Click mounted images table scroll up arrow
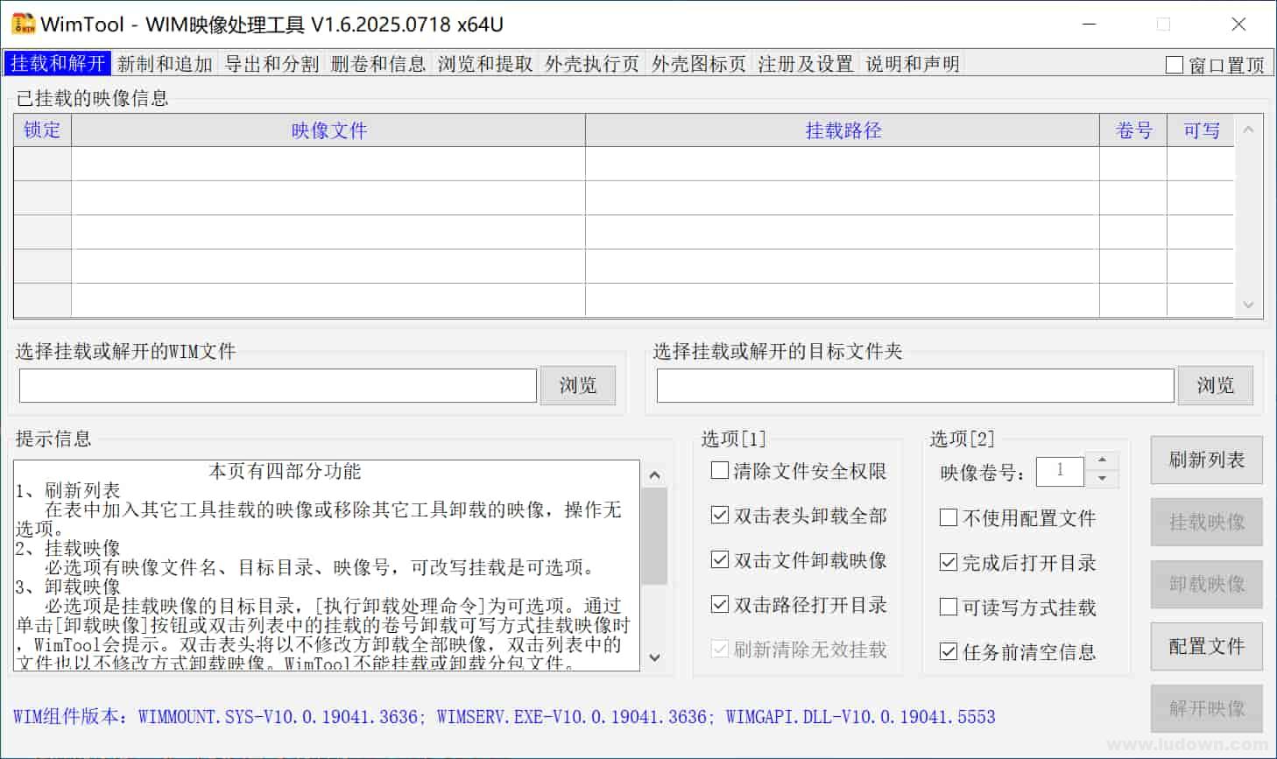This screenshot has width=1277, height=759. point(1248,130)
